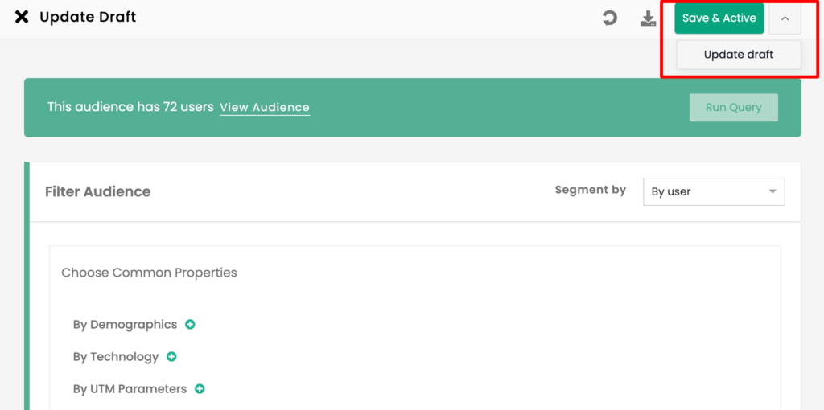Click the 'This audience has 72 users' text
The width and height of the screenshot is (824, 410).
[130, 107]
